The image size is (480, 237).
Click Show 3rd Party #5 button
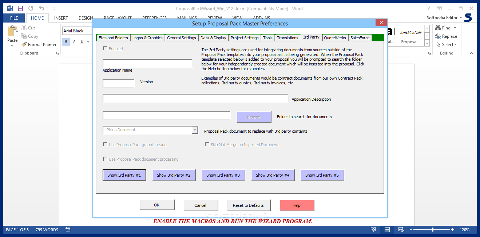tap(322, 175)
